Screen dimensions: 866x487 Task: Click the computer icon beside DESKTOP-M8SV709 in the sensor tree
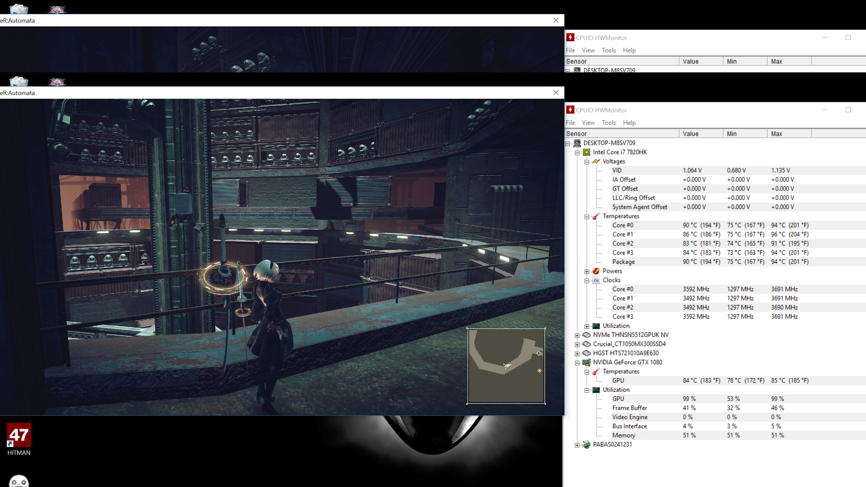coord(577,143)
